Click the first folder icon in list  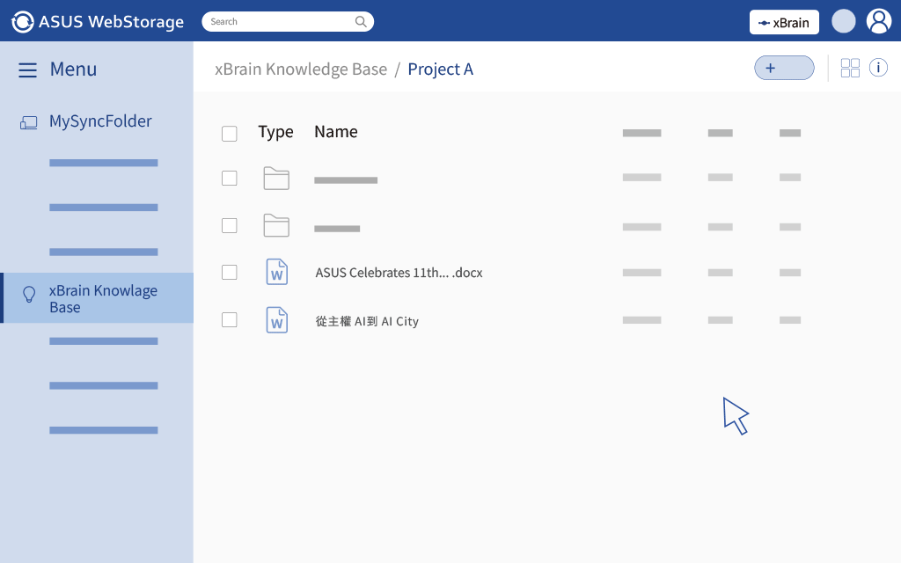276,179
